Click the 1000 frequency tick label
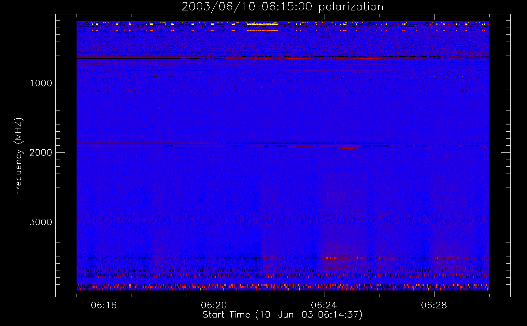Viewport: 527px width, 326px height. (x=41, y=83)
